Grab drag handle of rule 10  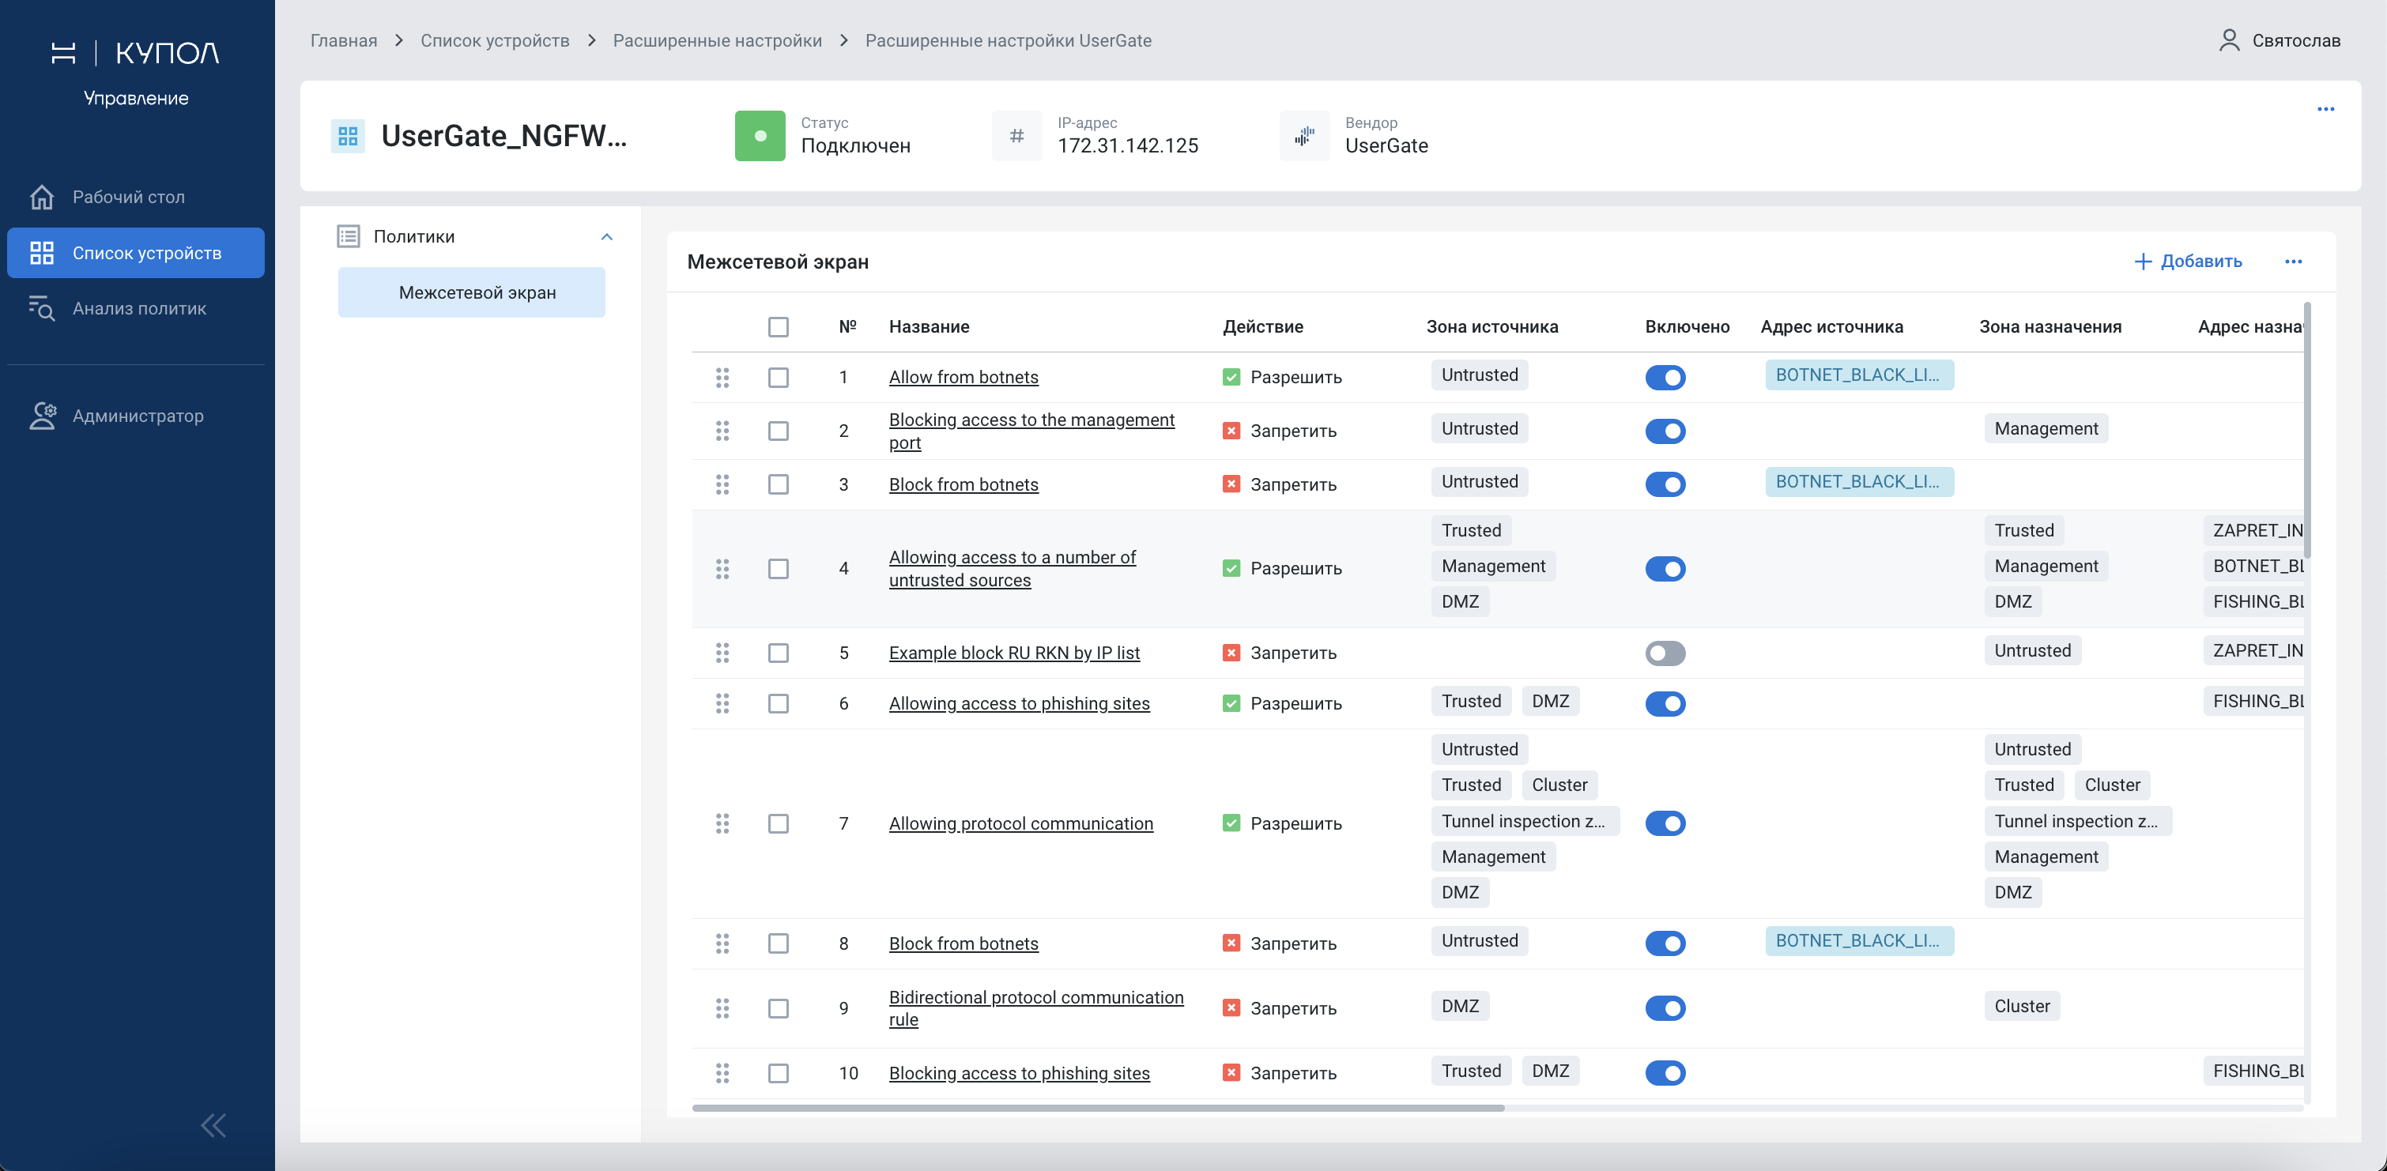(x=722, y=1073)
